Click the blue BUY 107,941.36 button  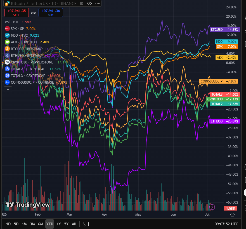[51, 13]
